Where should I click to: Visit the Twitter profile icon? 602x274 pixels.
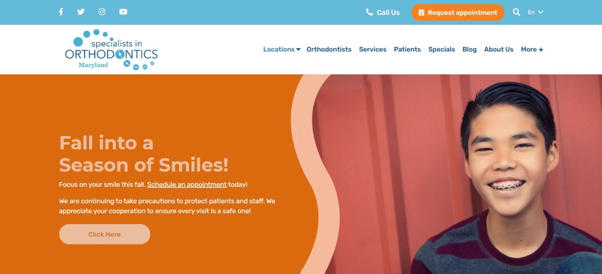coord(81,12)
